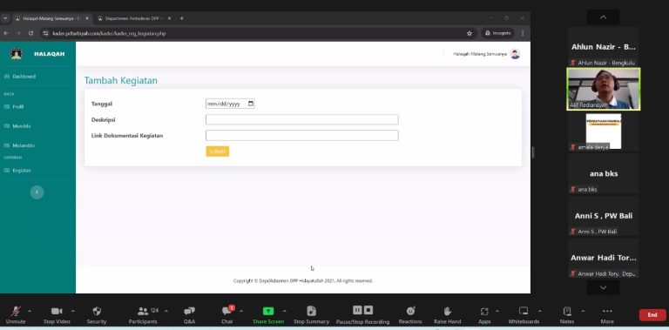Image resolution: width=669 pixels, height=330 pixels.
Task: Open Participants panel
Action: click(x=143, y=314)
